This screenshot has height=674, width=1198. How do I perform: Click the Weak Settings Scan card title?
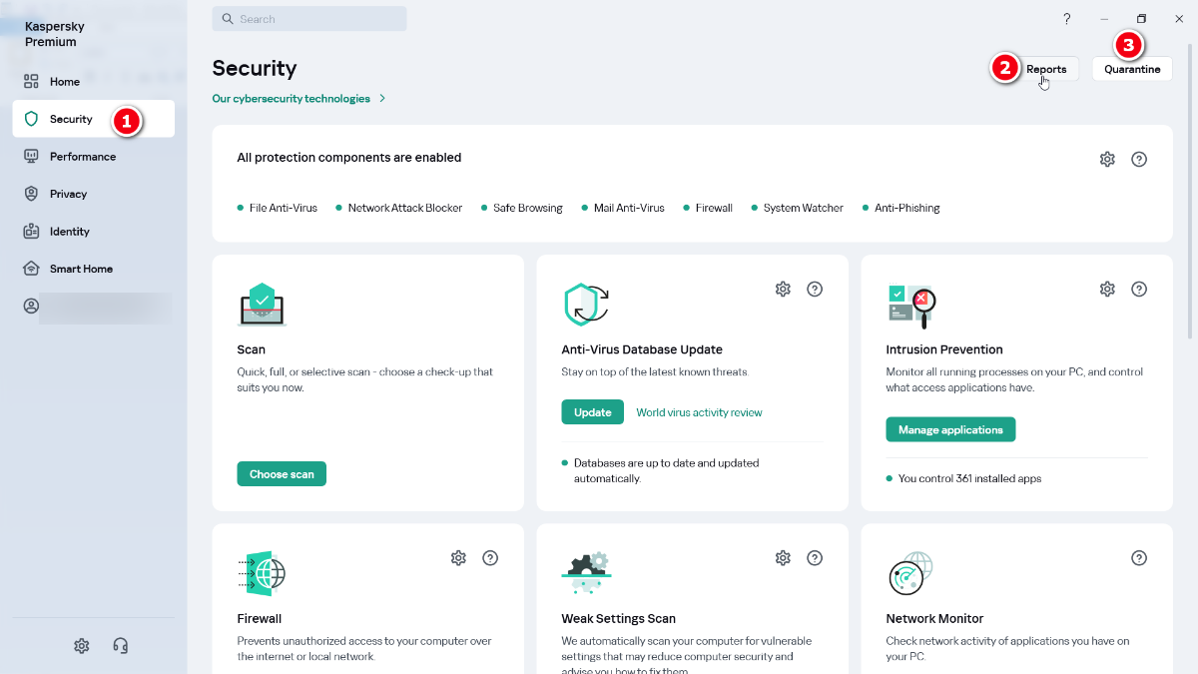(619, 618)
